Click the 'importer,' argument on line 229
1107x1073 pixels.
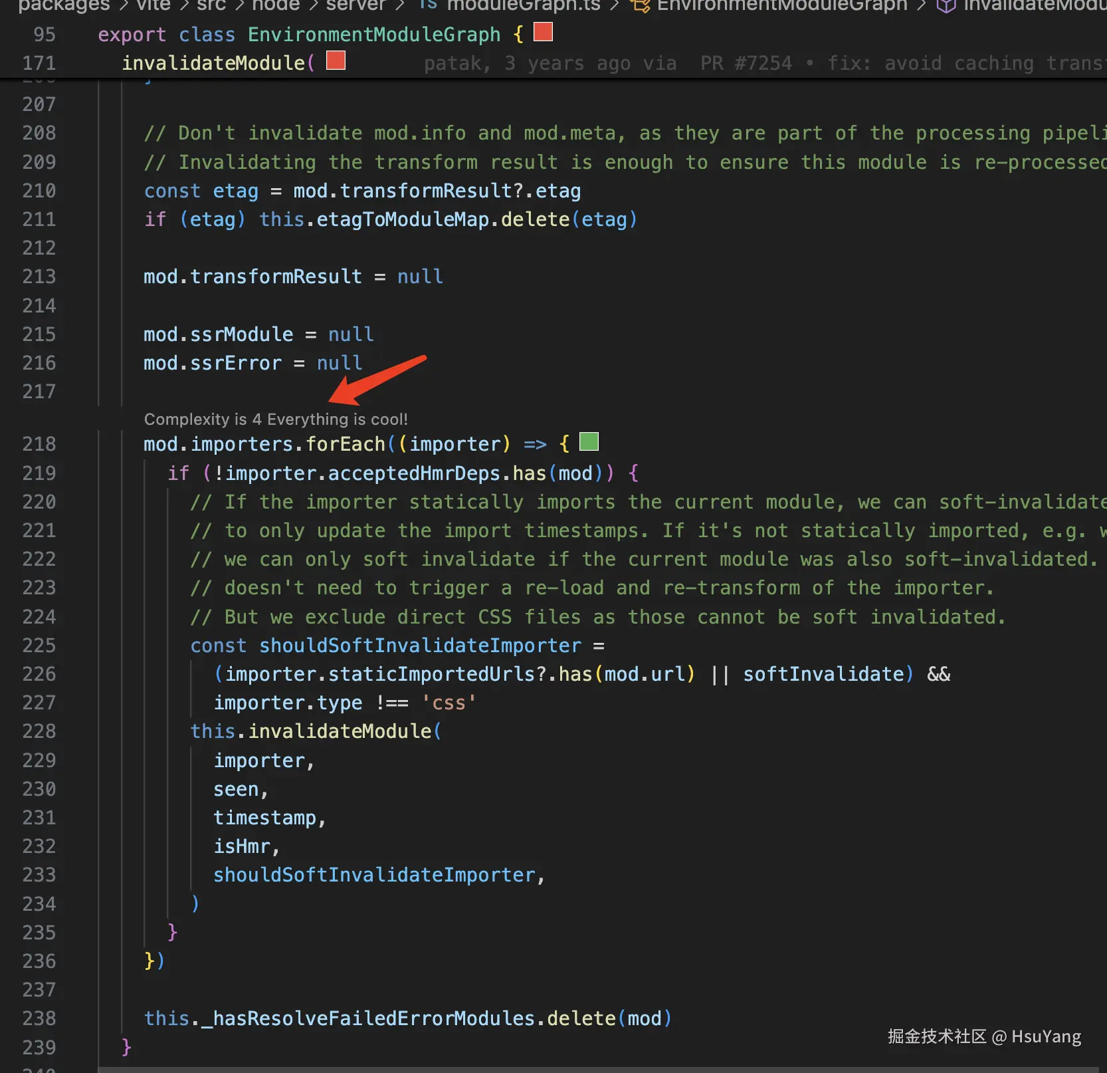pos(264,760)
